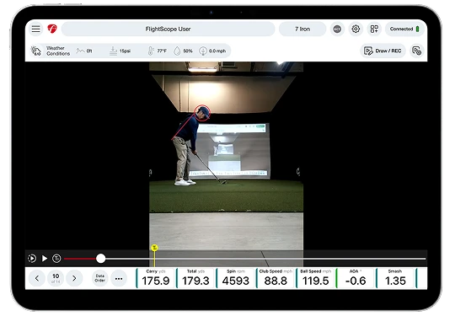The image size is (455, 316).
Task: Open the settings gear
Action: 356,29
